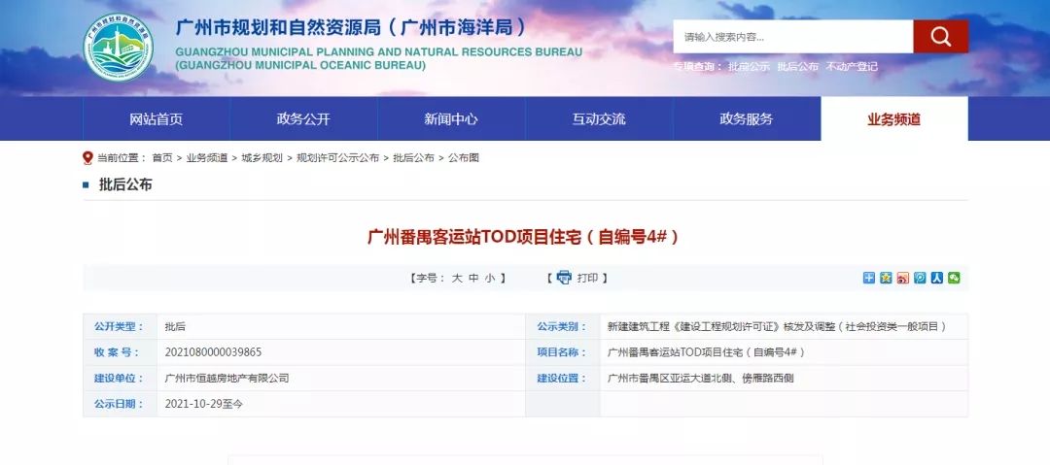1050x465 pixels.
Task: Click the magnifier search button
Action: pos(940,37)
